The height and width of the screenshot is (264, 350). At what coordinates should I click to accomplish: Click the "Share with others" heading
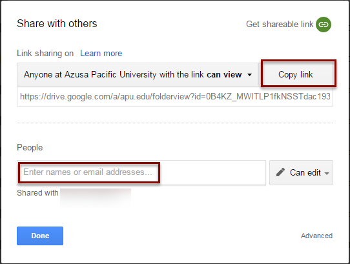click(57, 23)
